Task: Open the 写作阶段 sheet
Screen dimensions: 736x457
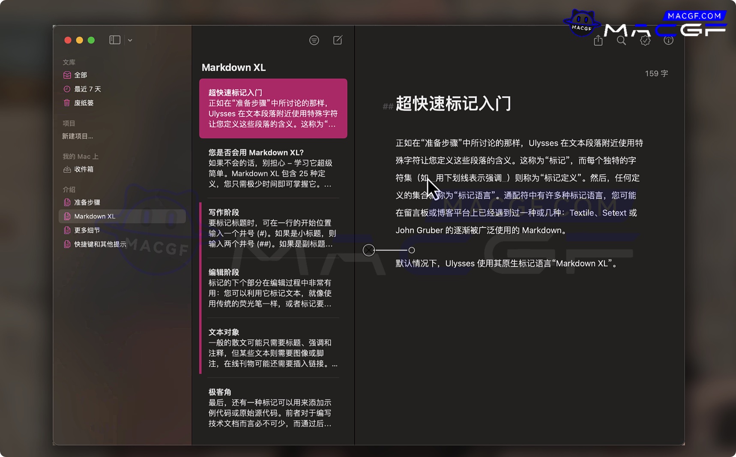Action: (x=272, y=228)
